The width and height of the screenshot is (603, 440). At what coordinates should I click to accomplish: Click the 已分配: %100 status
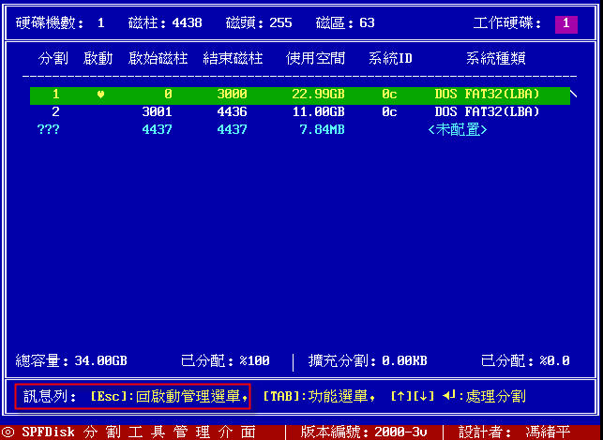225,361
